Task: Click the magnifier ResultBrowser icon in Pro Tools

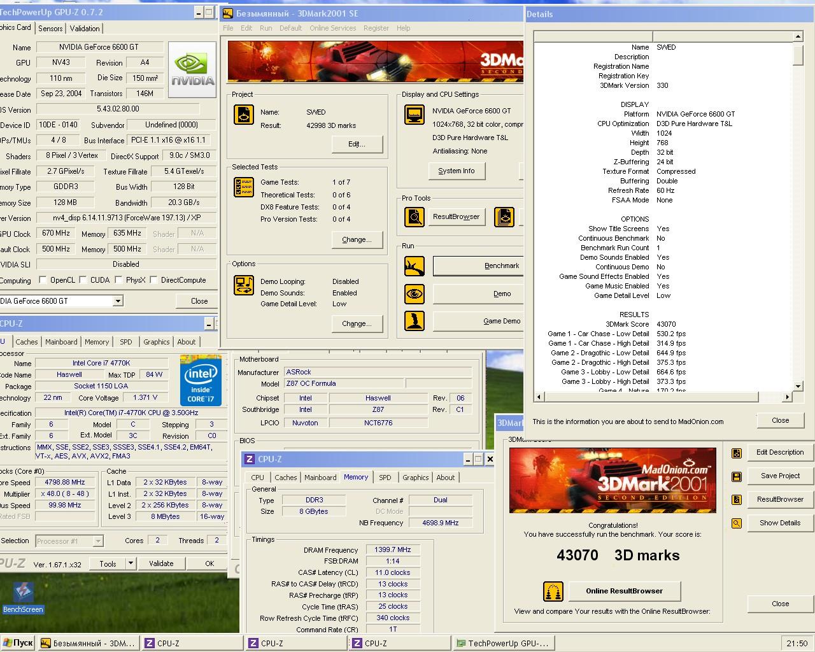Action: pos(415,217)
